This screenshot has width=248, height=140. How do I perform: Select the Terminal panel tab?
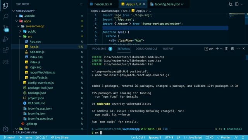click(x=124, y=49)
